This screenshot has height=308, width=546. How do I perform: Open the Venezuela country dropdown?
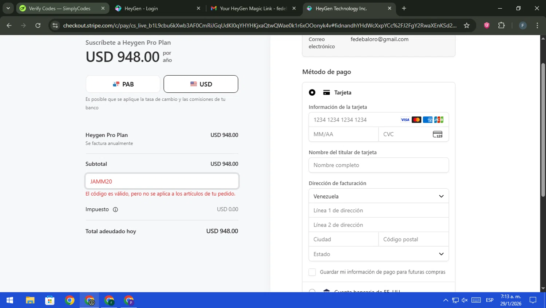coord(379,196)
